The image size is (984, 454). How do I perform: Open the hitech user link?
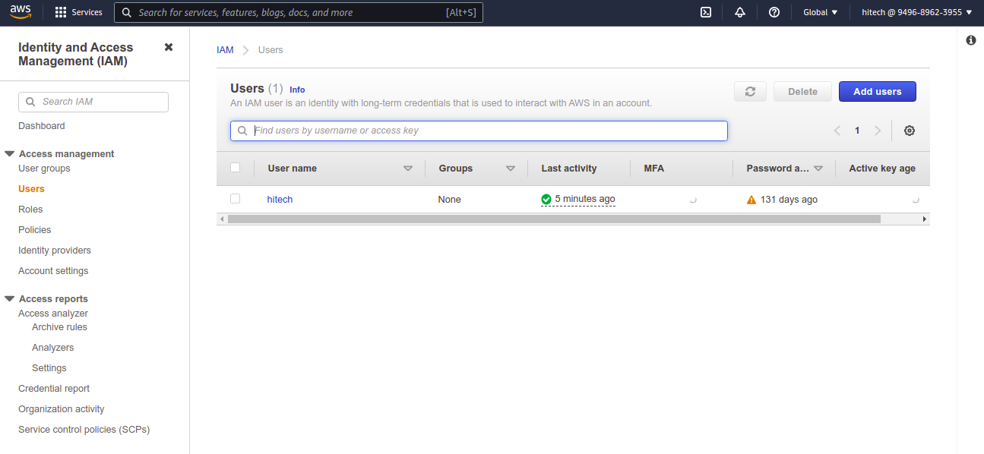(x=280, y=200)
